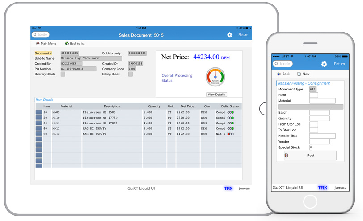363x221 pixels.
Task: Toggle the Delivery Block checkbox
Action: [63, 74]
